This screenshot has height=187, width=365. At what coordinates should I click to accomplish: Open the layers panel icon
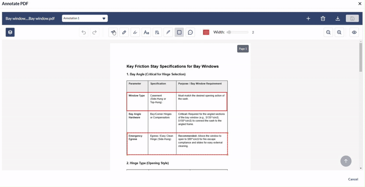(10, 32)
